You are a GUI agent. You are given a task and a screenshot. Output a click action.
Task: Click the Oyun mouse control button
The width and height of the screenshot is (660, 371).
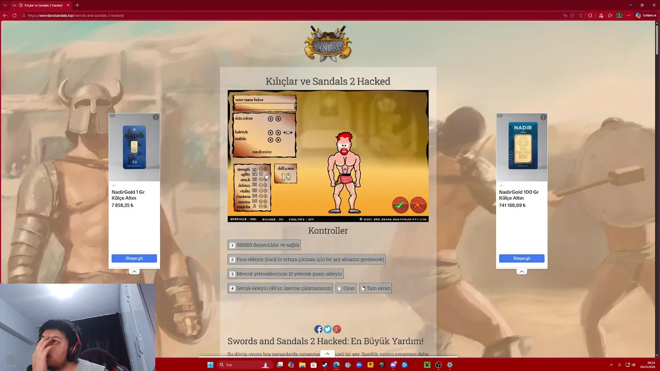346,288
